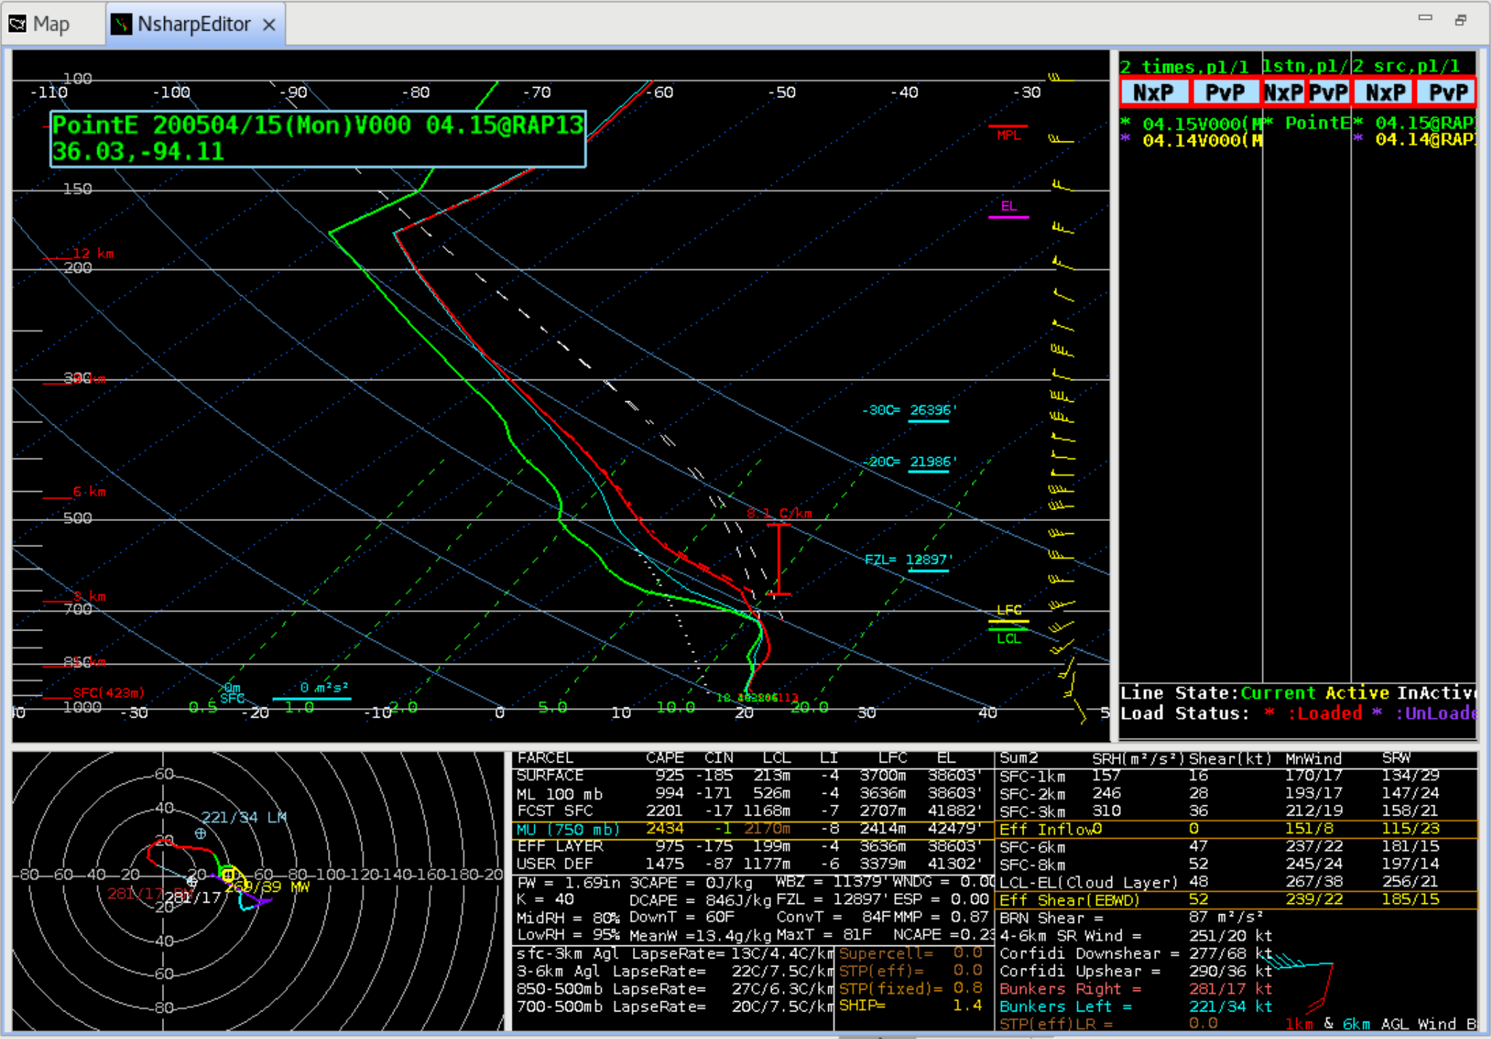1491x1039 pixels.
Task: Click the 700-500mb LapseRate line
Action: click(x=674, y=1006)
